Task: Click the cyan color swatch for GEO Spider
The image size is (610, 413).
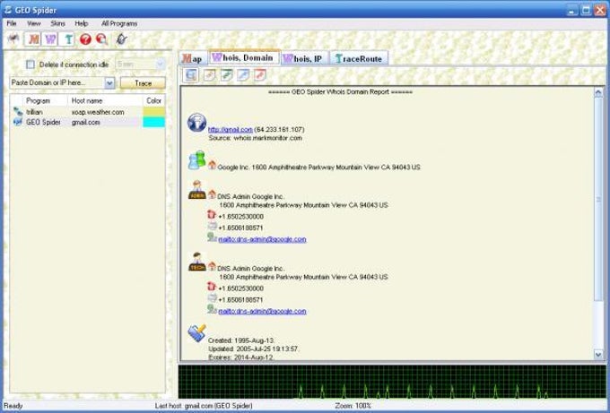Action: [x=154, y=122]
